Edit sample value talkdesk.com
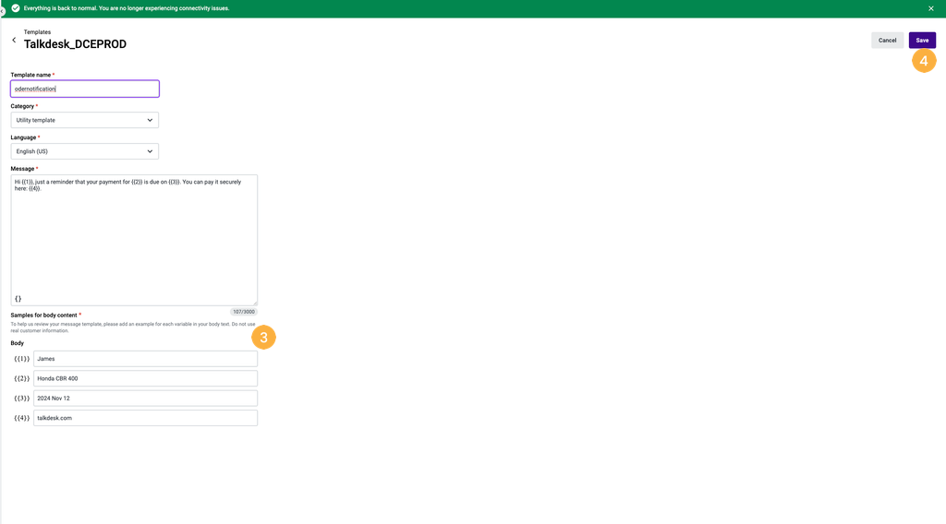 145,418
